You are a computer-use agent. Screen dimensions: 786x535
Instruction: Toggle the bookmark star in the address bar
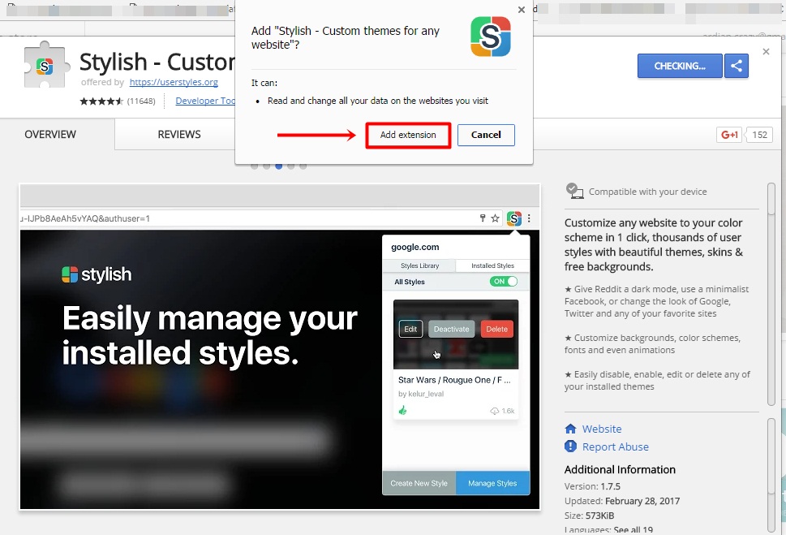[x=496, y=218]
